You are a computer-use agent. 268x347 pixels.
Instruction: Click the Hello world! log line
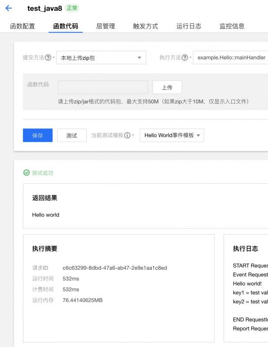247,284
